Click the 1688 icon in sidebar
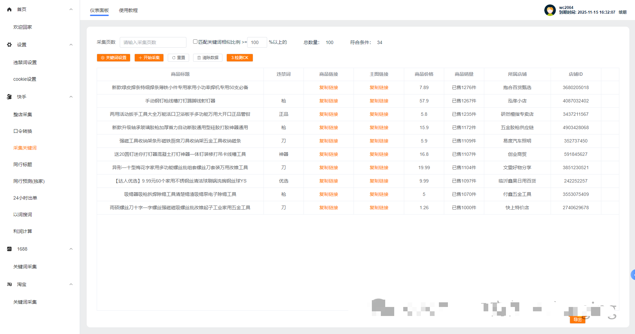 9,249
